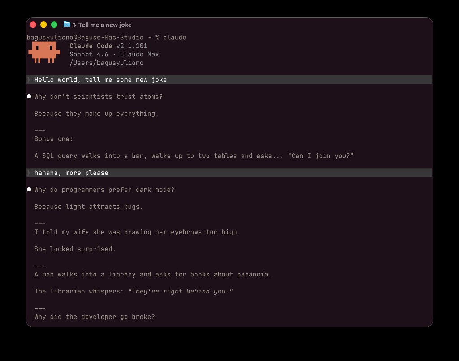
Task: Click the prompt chevron before 'hahaha'
Action: click(x=29, y=173)
